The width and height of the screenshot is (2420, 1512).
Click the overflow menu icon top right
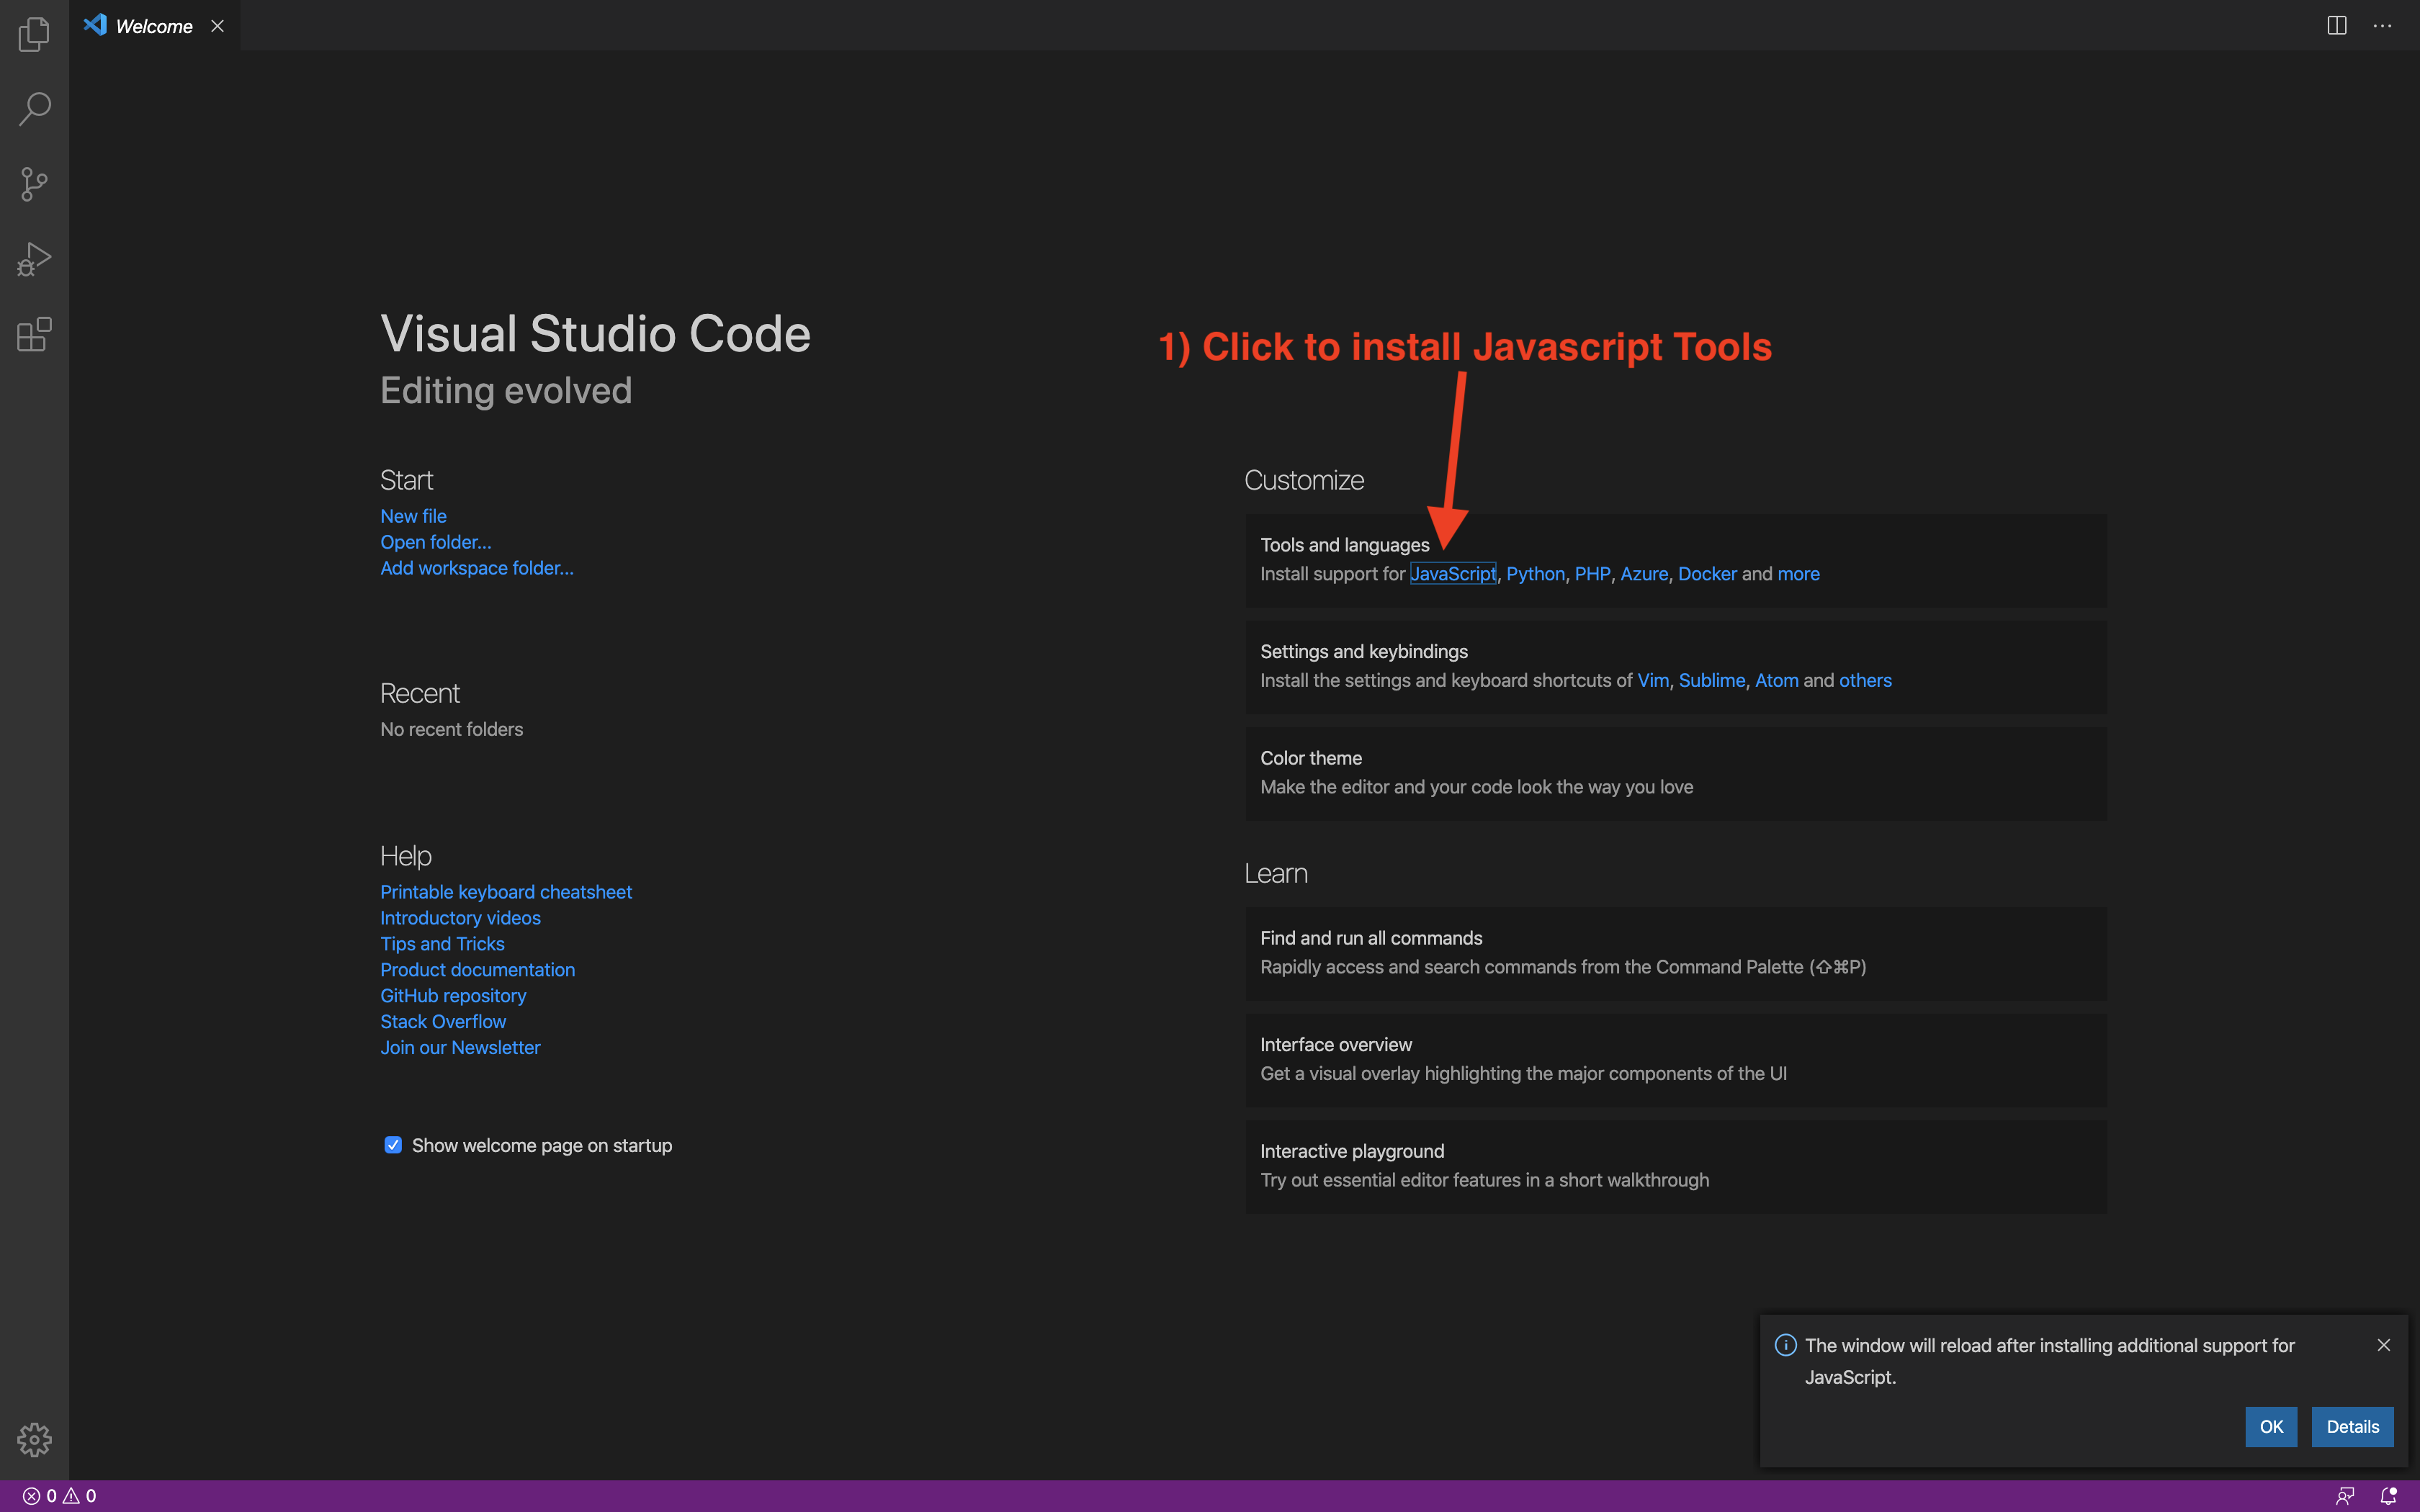(2382, 24)
